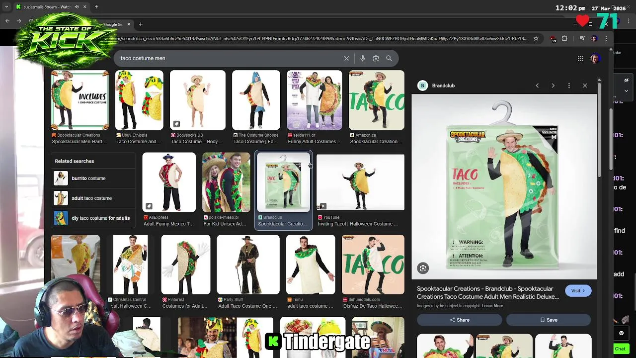Open The Costume Shoppe result thumbnail
636x358 pixels.
[x=256, y=100]
